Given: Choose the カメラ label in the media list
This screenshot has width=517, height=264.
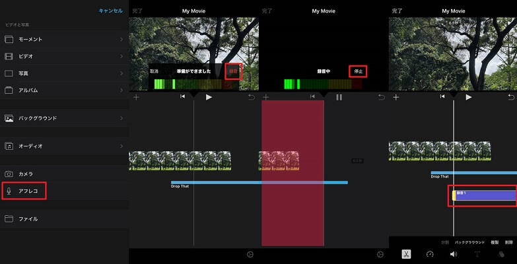Looking at the screenshot, I should pos(26,174).
